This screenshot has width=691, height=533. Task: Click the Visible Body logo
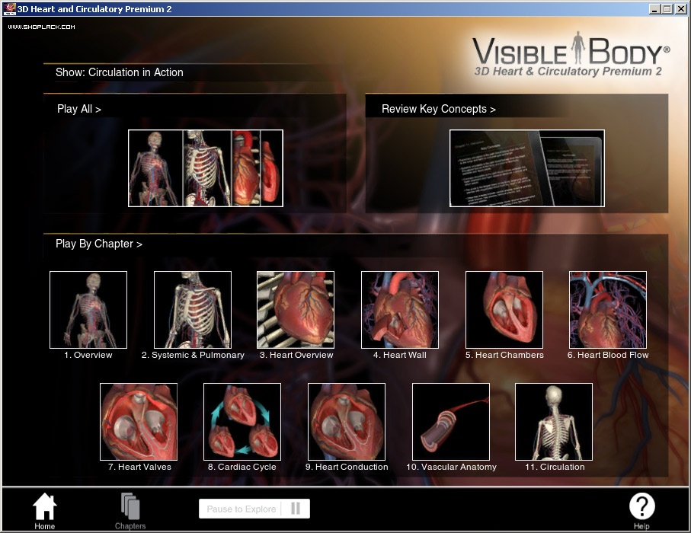tap(571, 55)
